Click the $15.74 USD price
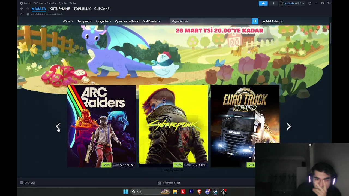349x196 pixels. [199, 165]
